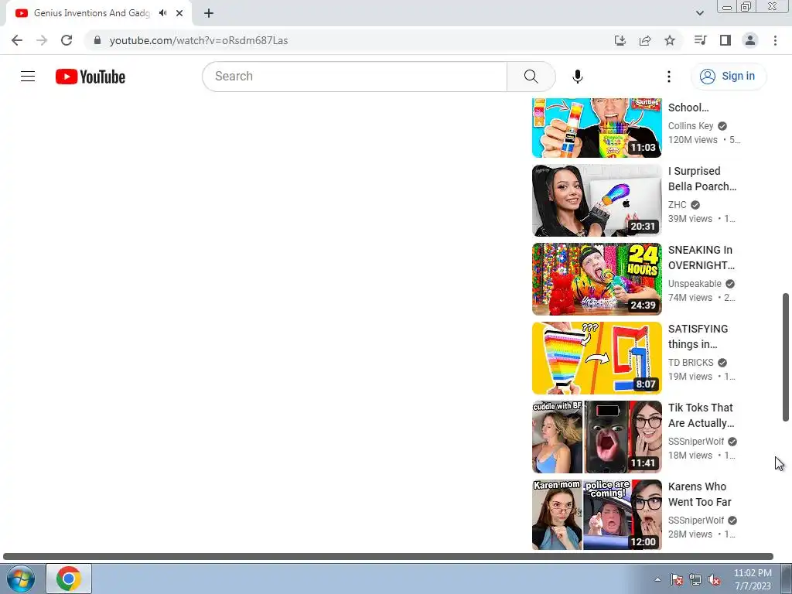Expand the tab search dropdown chevron
This screenshot has height=594, width=792.
click(699, 13)
